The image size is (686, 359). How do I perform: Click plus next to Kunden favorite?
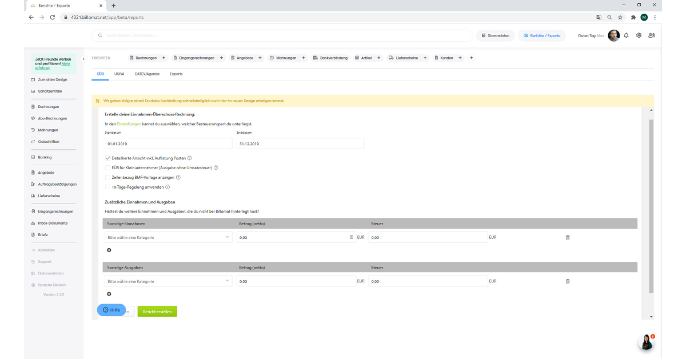[x=460, y=58]
